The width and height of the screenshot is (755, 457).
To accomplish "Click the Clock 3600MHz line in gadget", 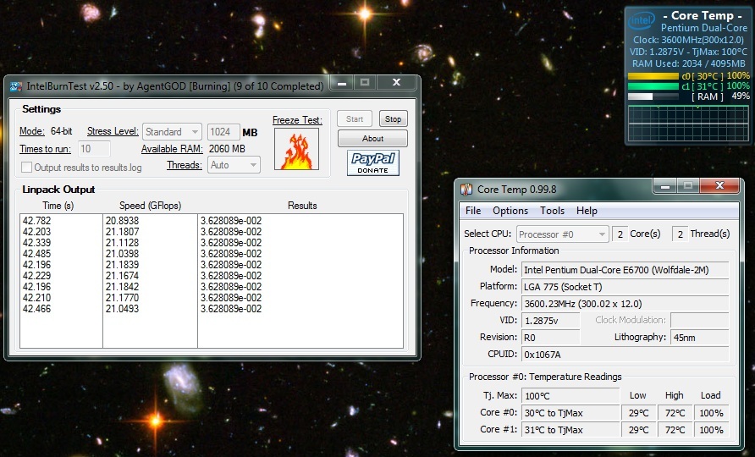I will pos(688,40).
